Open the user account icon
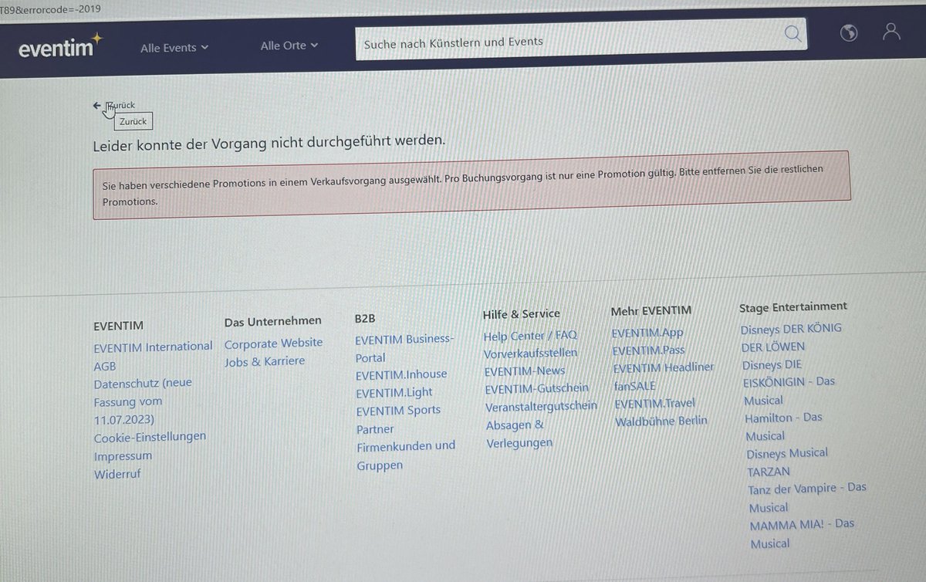This screenshot has width=926, height=582. coord(891,32)
